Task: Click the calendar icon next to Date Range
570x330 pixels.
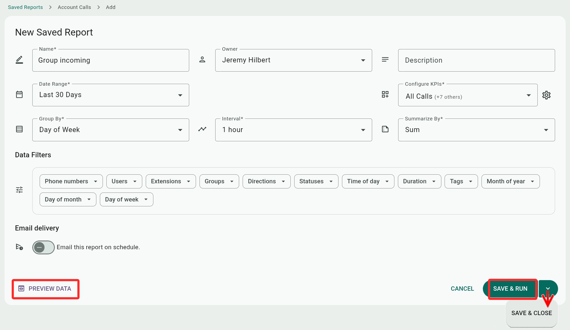Action: tap(19, 95)
